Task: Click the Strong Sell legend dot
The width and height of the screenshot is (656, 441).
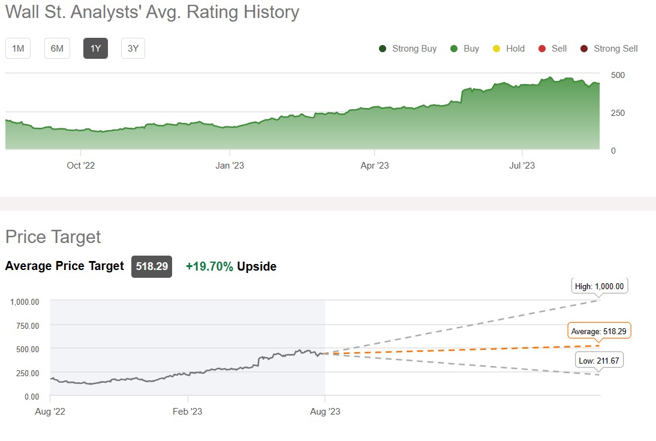Action: coord(584,49)
